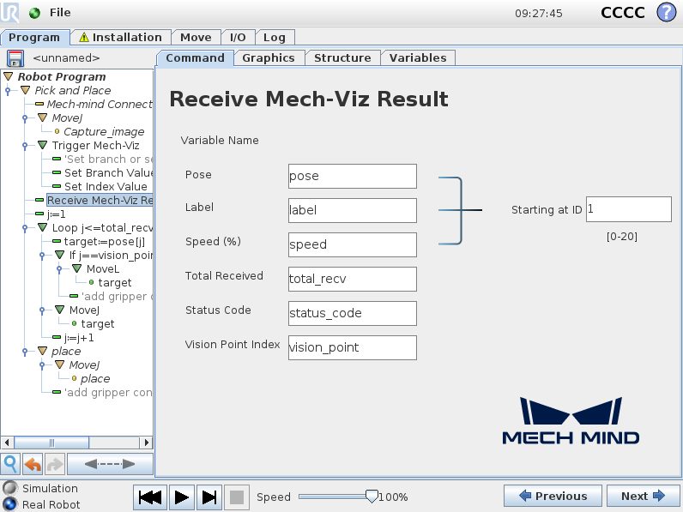Image resolution: width=683 pixels, height=512 pixels.
Task: Collapse the Robot Program root node
Action: pyautogui.click(x=9, y=76)
